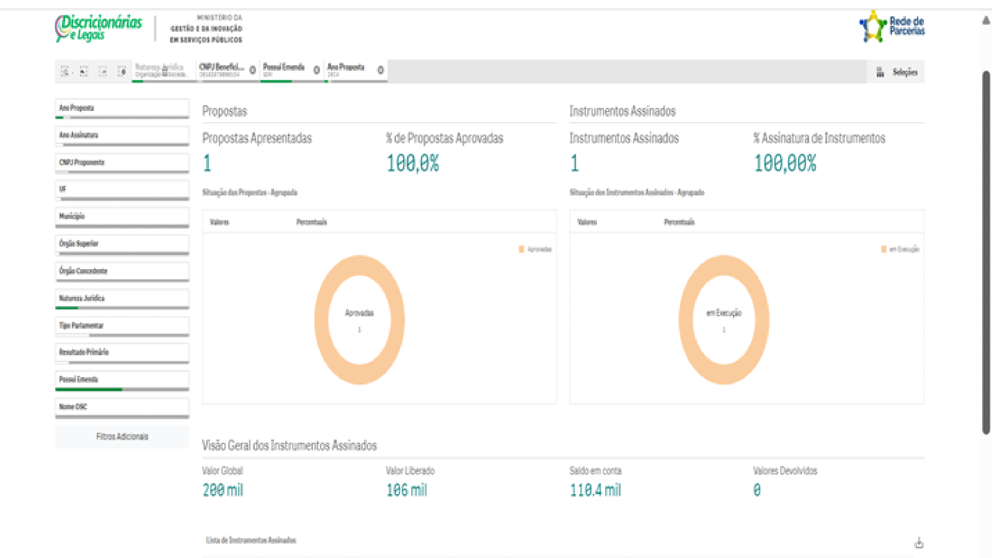Select Valores tab in Instrumentos Assinados chart
992x558 pixels.
(x=587, y=222)
